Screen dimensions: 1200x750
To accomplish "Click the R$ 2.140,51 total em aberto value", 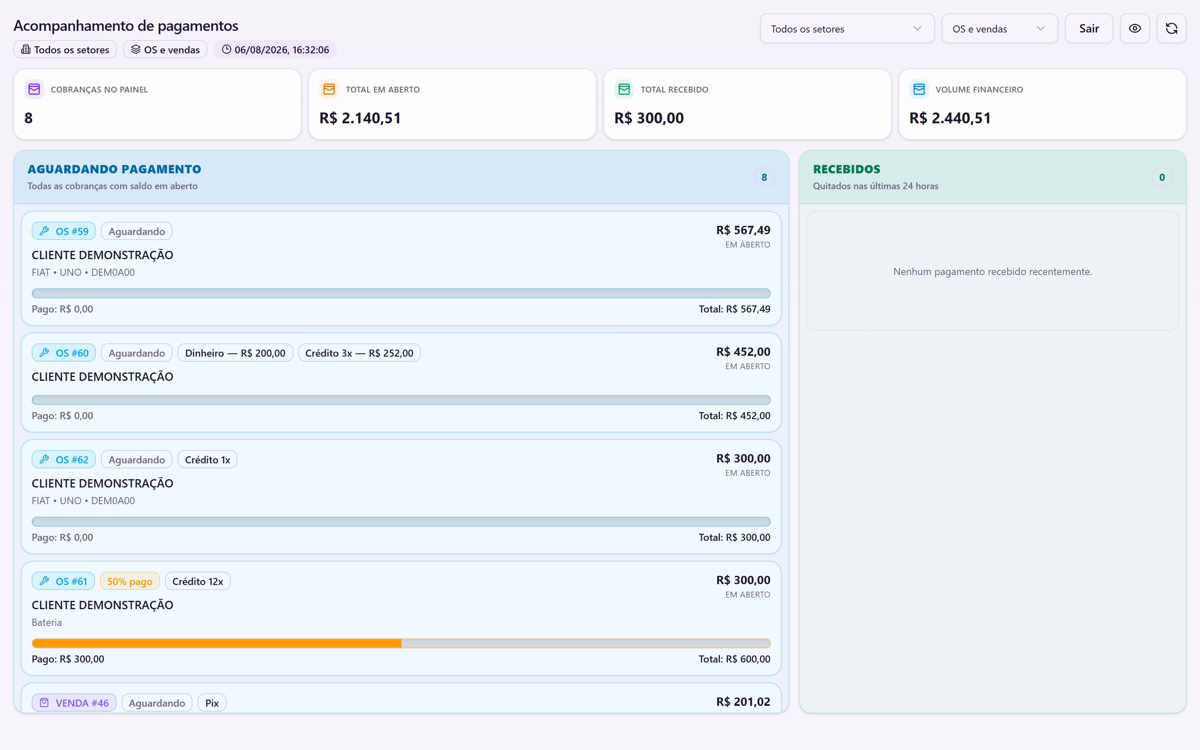I will pyautogui.click(x=360, y=118).
